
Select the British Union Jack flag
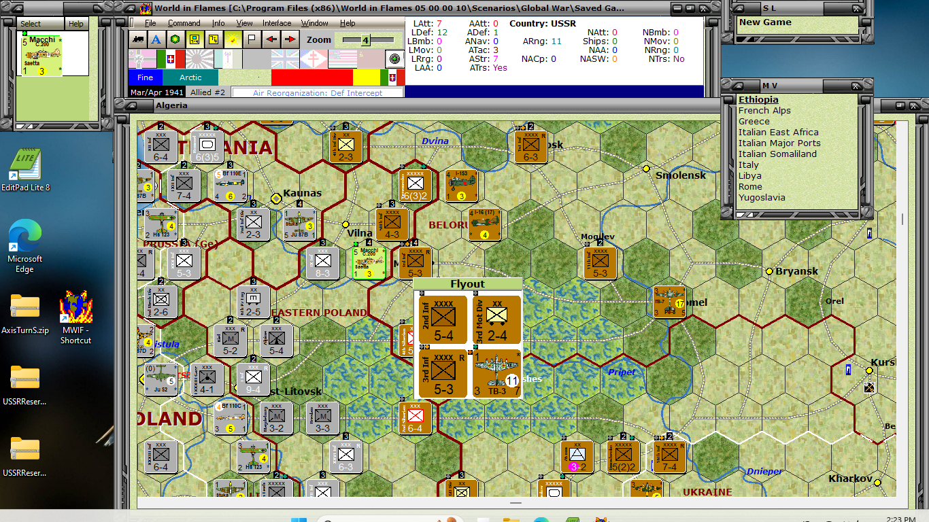[285, 59]
